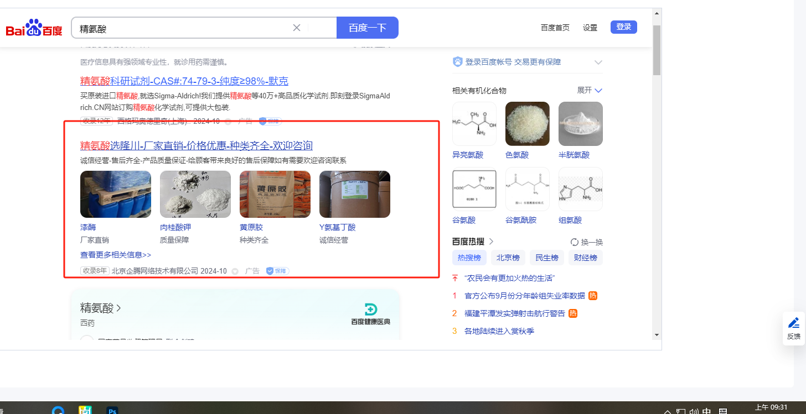806x414 pixels.
Task: Click the 百度健康医典 logo
Action: [x=370, y=314]
